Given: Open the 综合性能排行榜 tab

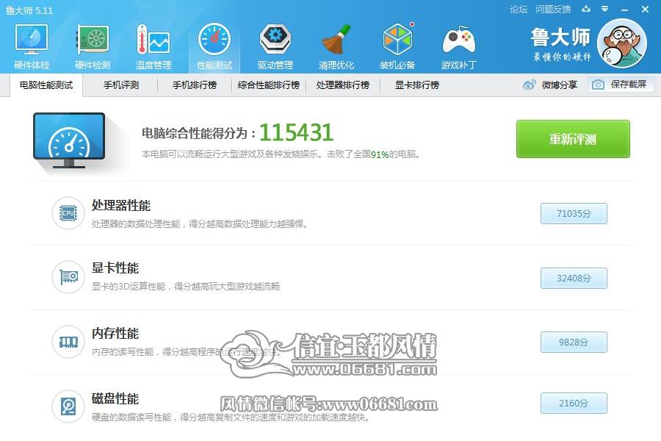Looking at the screenshot, I should click(x=269, y=85).
